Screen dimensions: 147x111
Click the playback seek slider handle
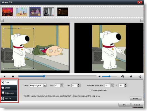tap(44, 76)
